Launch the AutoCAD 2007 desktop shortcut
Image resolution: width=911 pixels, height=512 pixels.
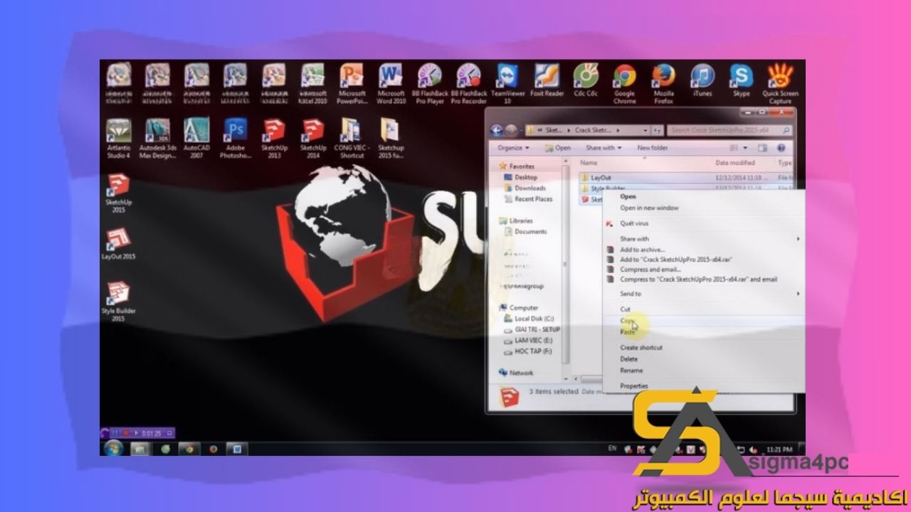click(196, 139)
